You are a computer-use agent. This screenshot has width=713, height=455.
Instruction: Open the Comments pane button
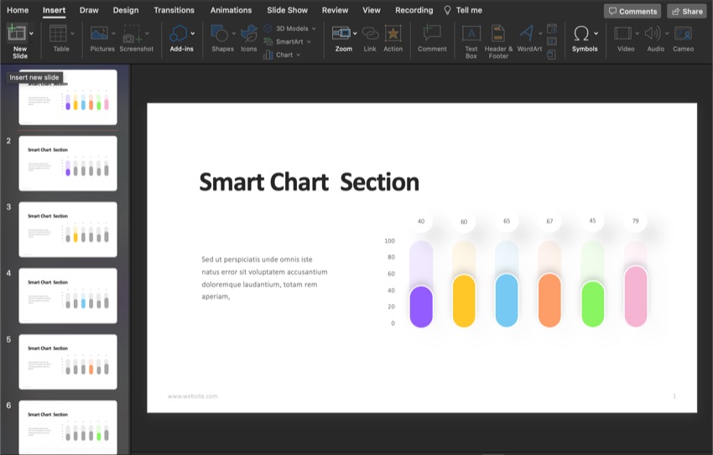[632, 11]
